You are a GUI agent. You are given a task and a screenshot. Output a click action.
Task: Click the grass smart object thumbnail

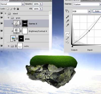[x=13, y=39]
